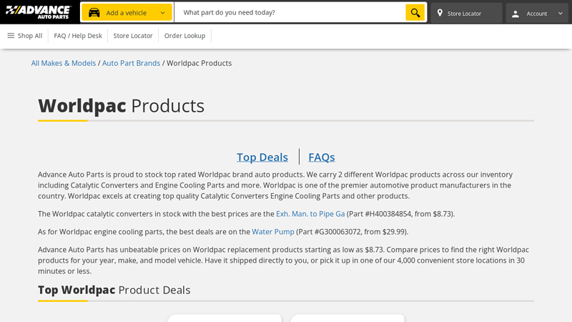572x322 pixels.
Task: Click the Advance Auto Parts logo
Action: (39, 12)
